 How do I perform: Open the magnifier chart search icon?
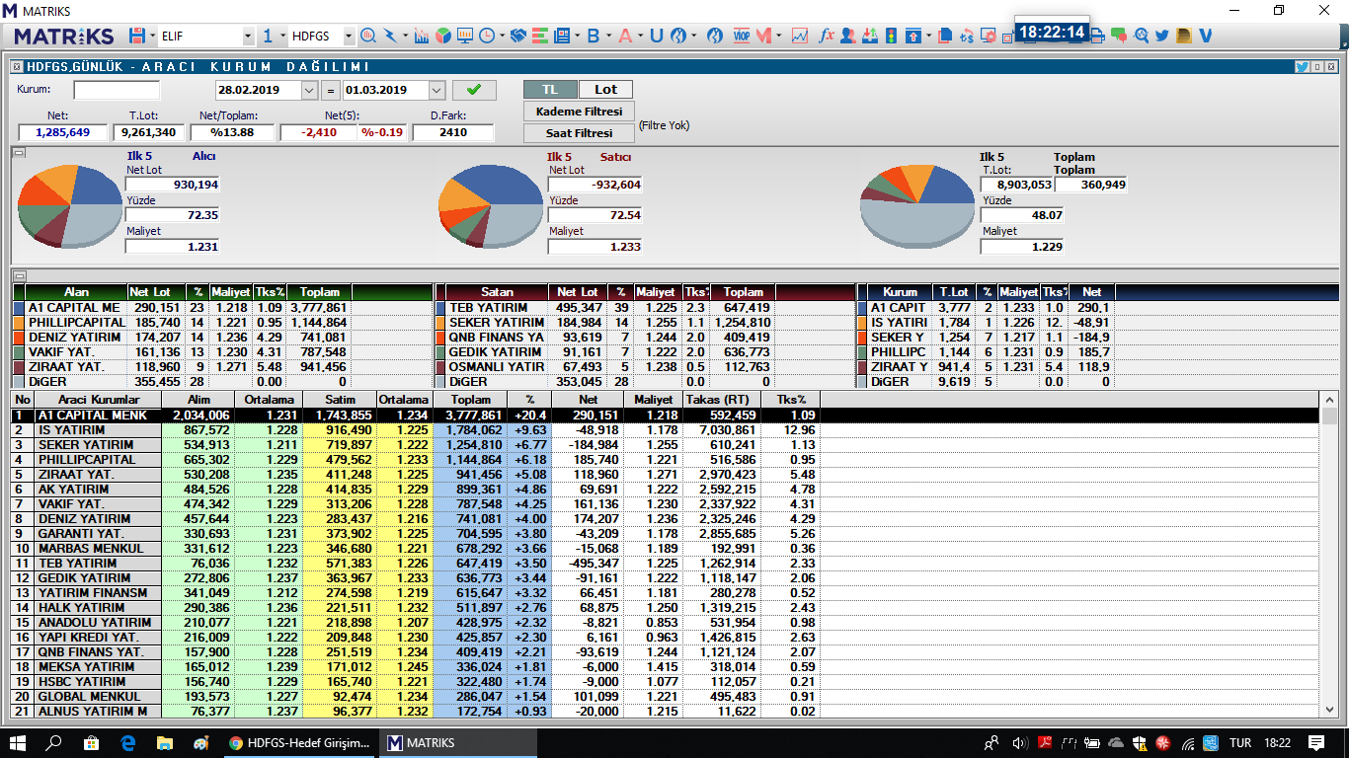click(368, 36)
